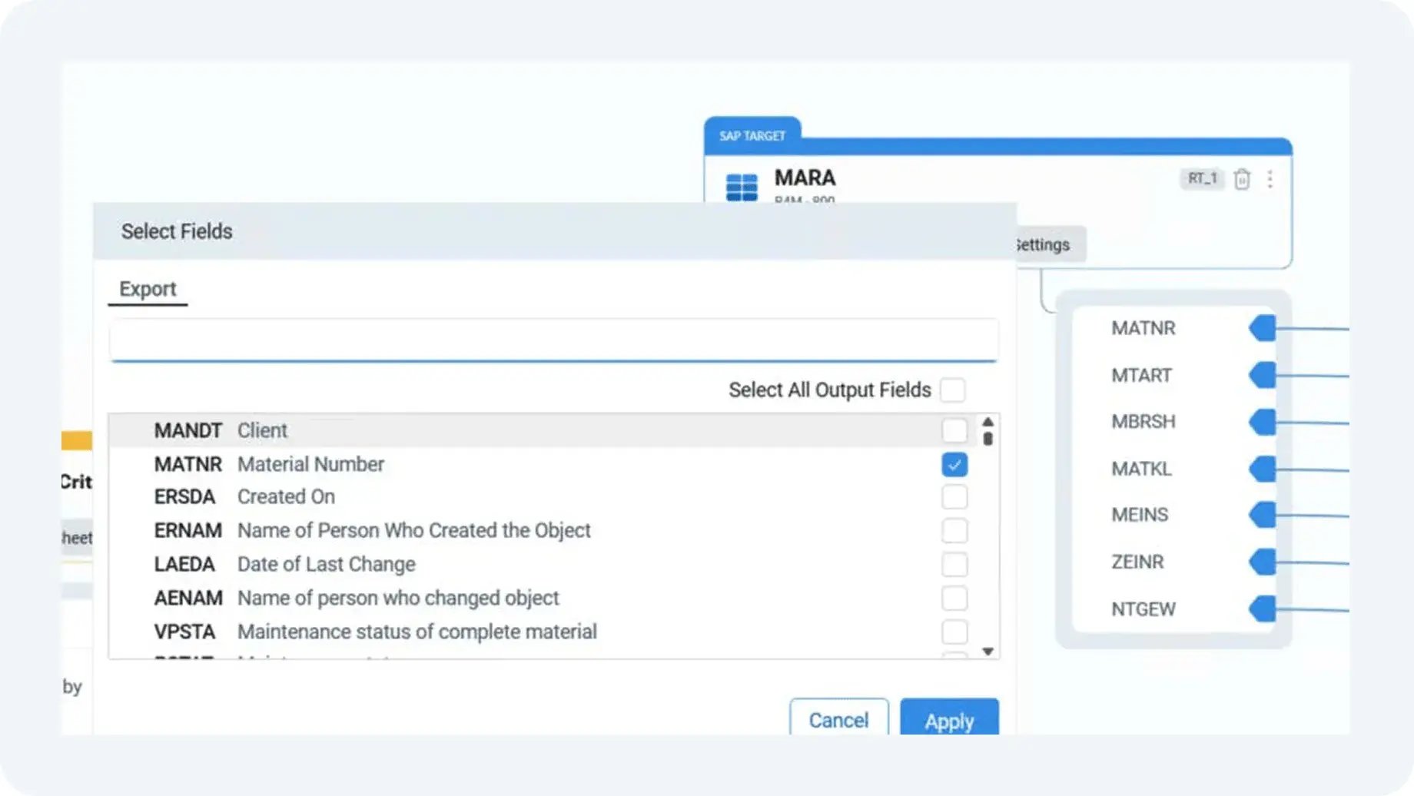1414x796 pixels.
Task: Click the field search input box
Action: [x=553, y=340]
